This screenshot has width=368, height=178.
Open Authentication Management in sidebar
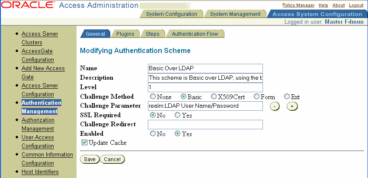tap(42, 107)
